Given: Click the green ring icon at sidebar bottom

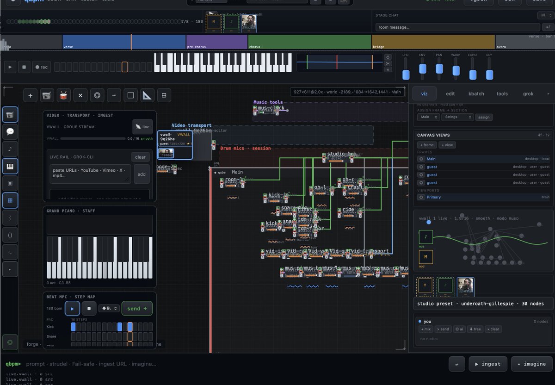Looking at the screenshot, I should click(10, 342).
